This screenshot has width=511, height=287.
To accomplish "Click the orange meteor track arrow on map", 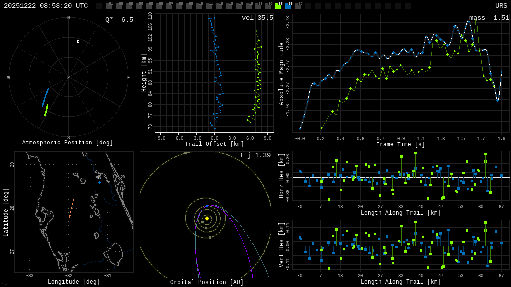I will click(71, 208).
